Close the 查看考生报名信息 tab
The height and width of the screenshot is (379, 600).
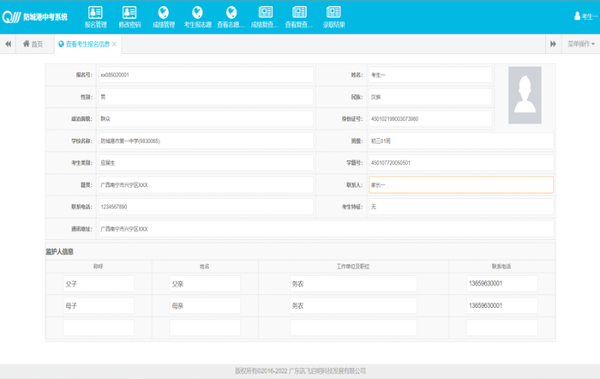[115, 44]
